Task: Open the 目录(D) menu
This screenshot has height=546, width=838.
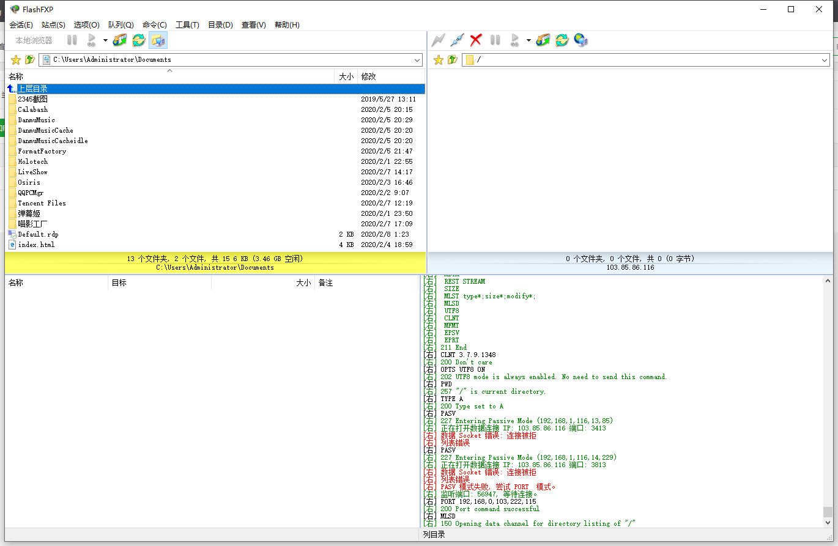Action: point(220,25)
